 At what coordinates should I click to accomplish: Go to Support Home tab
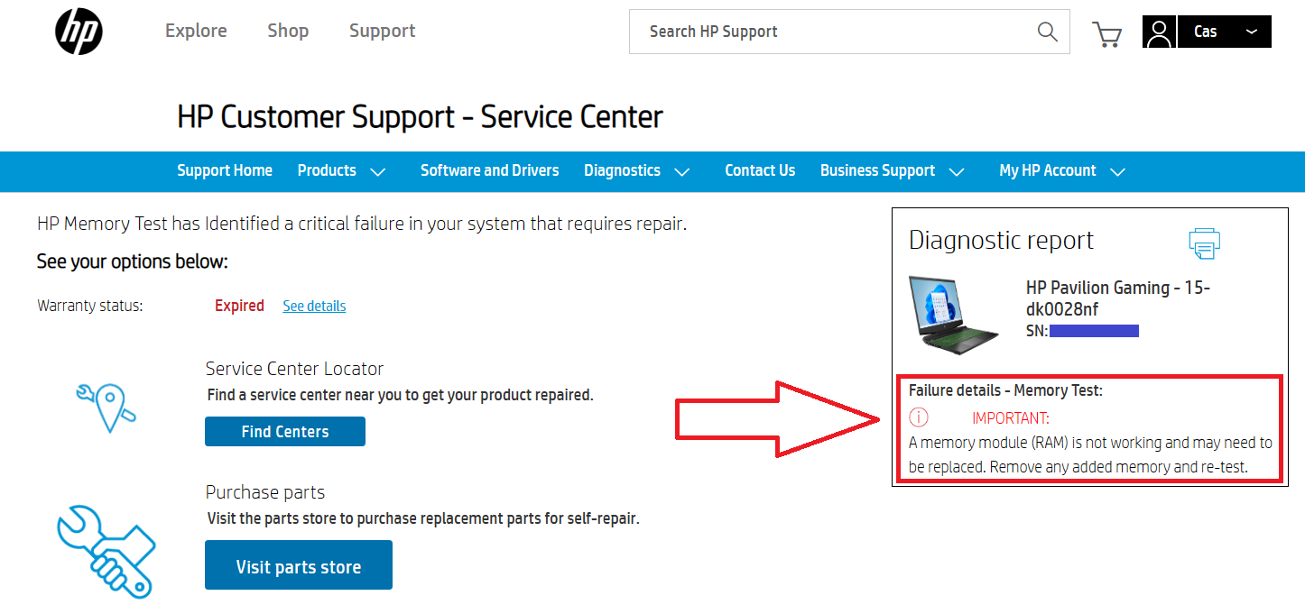(x=225, y=170)
